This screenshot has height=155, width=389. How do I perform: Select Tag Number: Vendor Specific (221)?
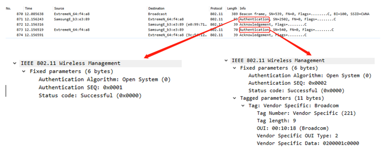point(306,114)
